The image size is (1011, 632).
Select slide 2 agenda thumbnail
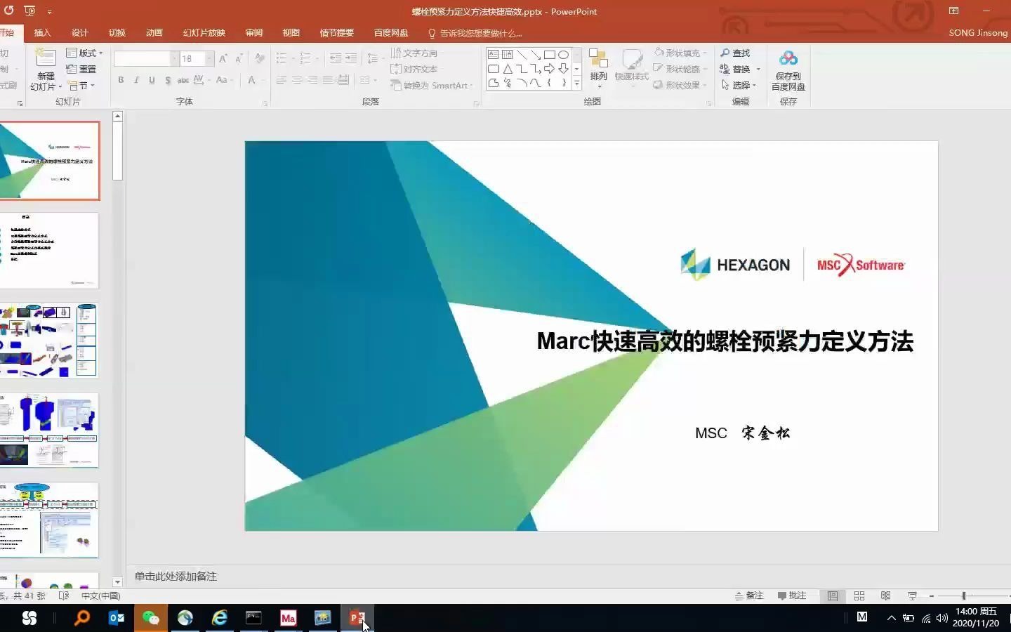click(49, 251)
